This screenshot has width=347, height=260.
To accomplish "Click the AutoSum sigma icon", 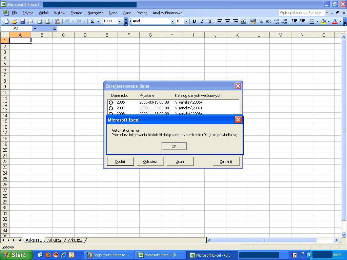I will pos(93,21).
